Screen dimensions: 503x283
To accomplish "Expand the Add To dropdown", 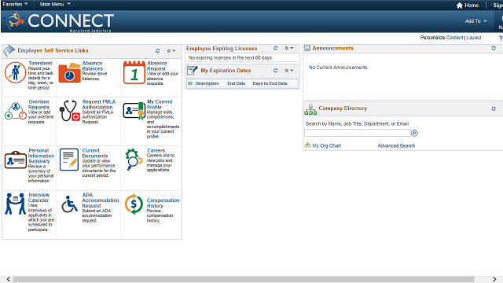I will point(476,21).
